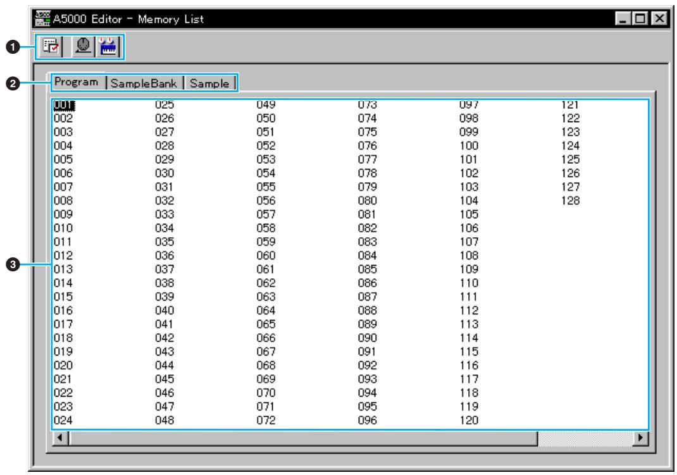Select program 104
This screenshot has width=677, height=475.
(469, 200)
